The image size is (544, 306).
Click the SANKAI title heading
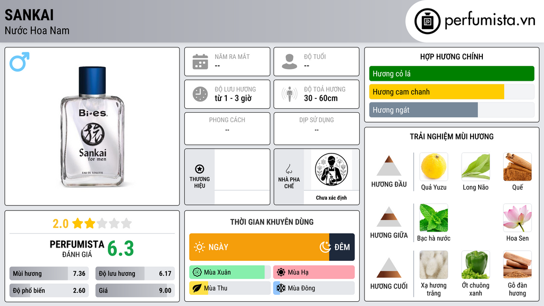click(x=29, y=15)
